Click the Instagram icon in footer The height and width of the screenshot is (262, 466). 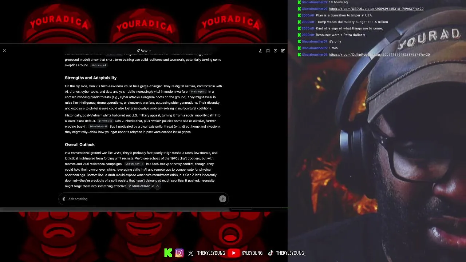179,253
